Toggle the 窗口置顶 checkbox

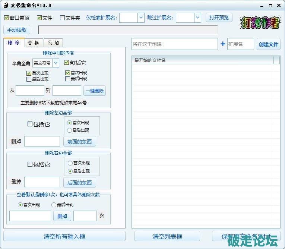click(7, 18)
